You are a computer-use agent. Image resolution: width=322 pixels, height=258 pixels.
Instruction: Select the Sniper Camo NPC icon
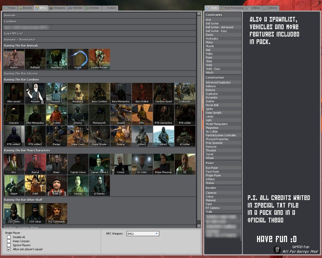pos(78,136)
